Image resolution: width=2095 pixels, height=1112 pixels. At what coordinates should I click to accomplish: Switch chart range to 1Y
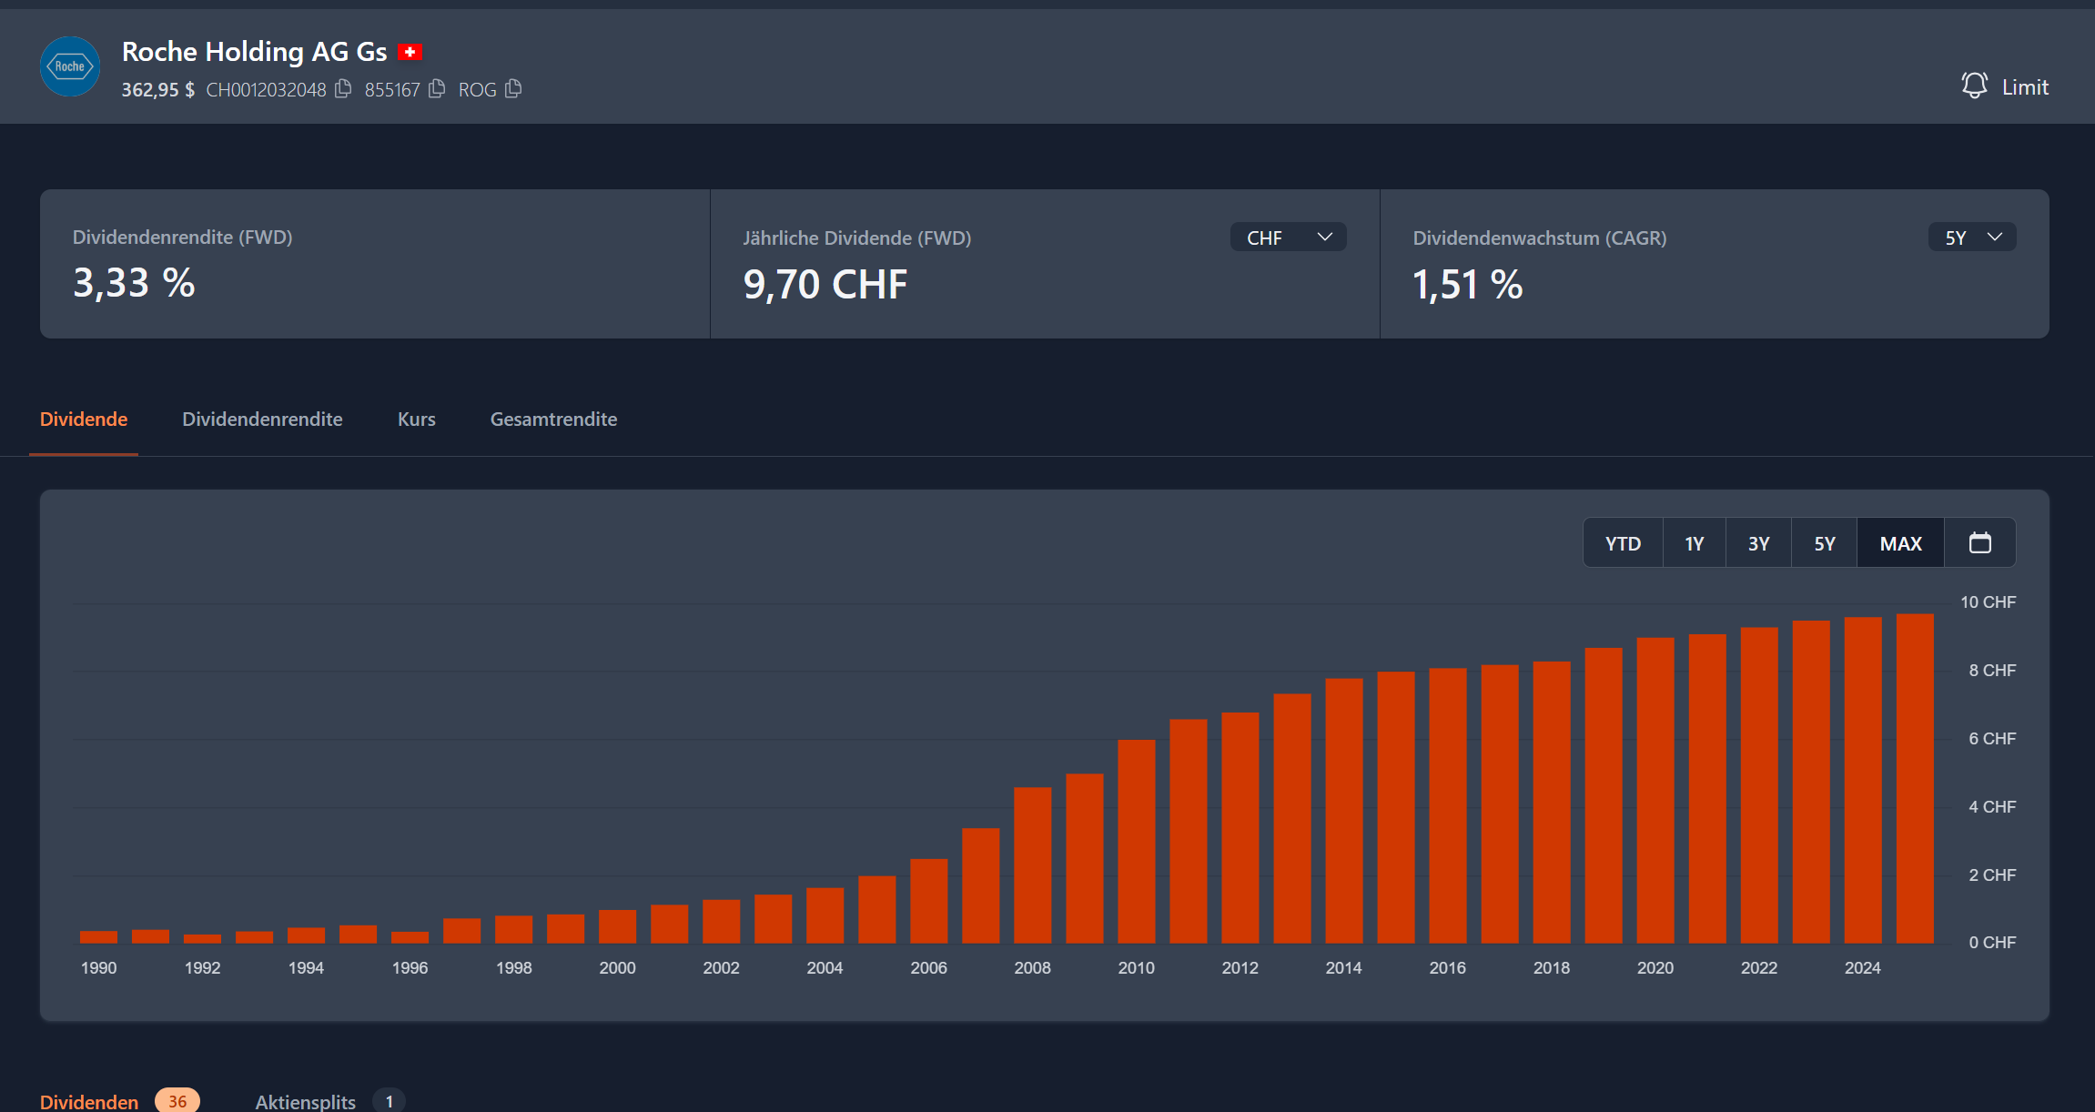pyautogui.click(x=1694, y=543)
